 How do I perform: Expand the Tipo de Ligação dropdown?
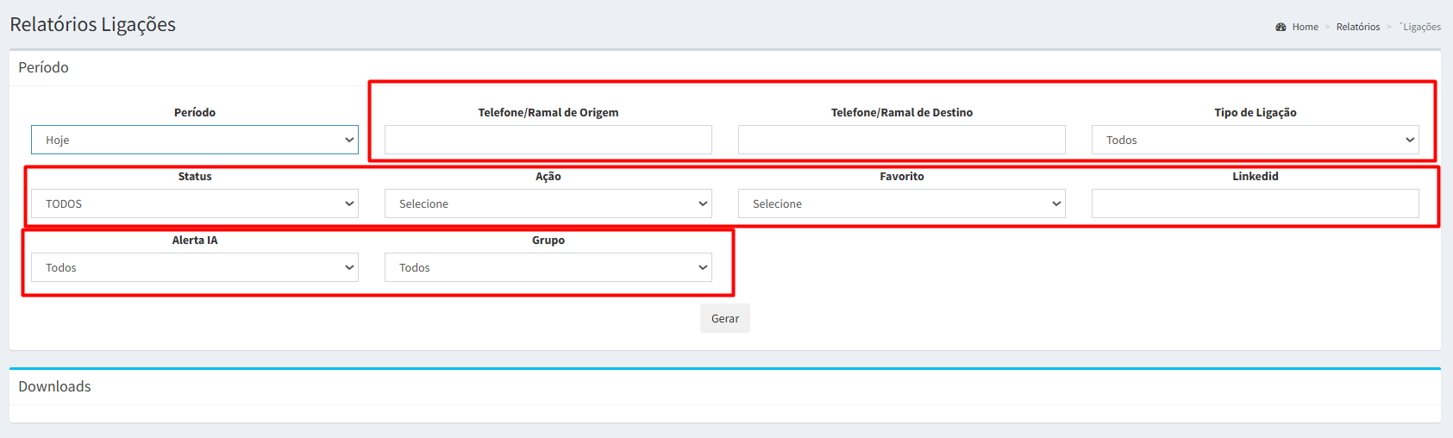pyautogui.click(x=1255, y=140)
